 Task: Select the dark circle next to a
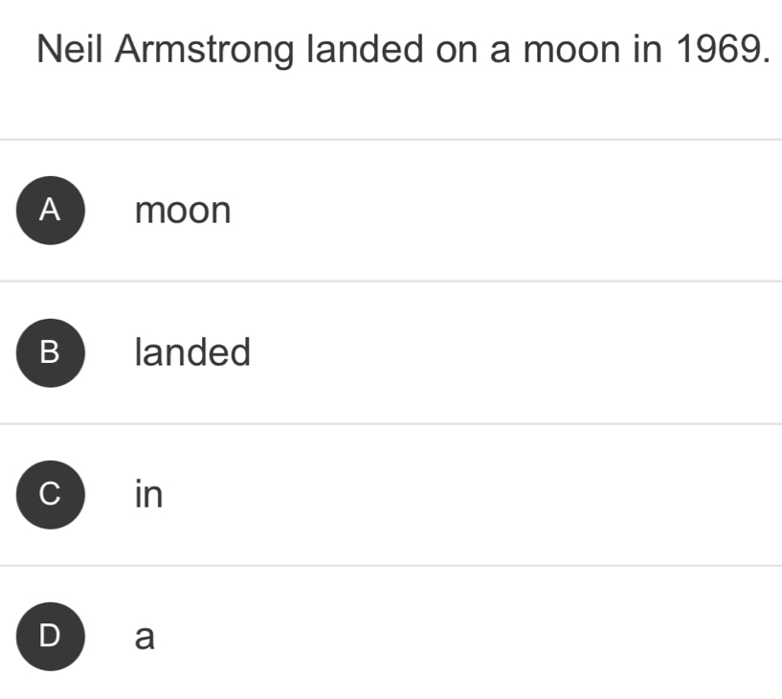[50, 635]
